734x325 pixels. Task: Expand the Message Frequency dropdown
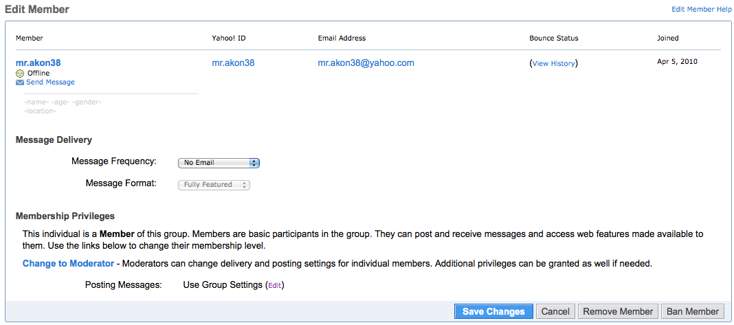[219, 163]
